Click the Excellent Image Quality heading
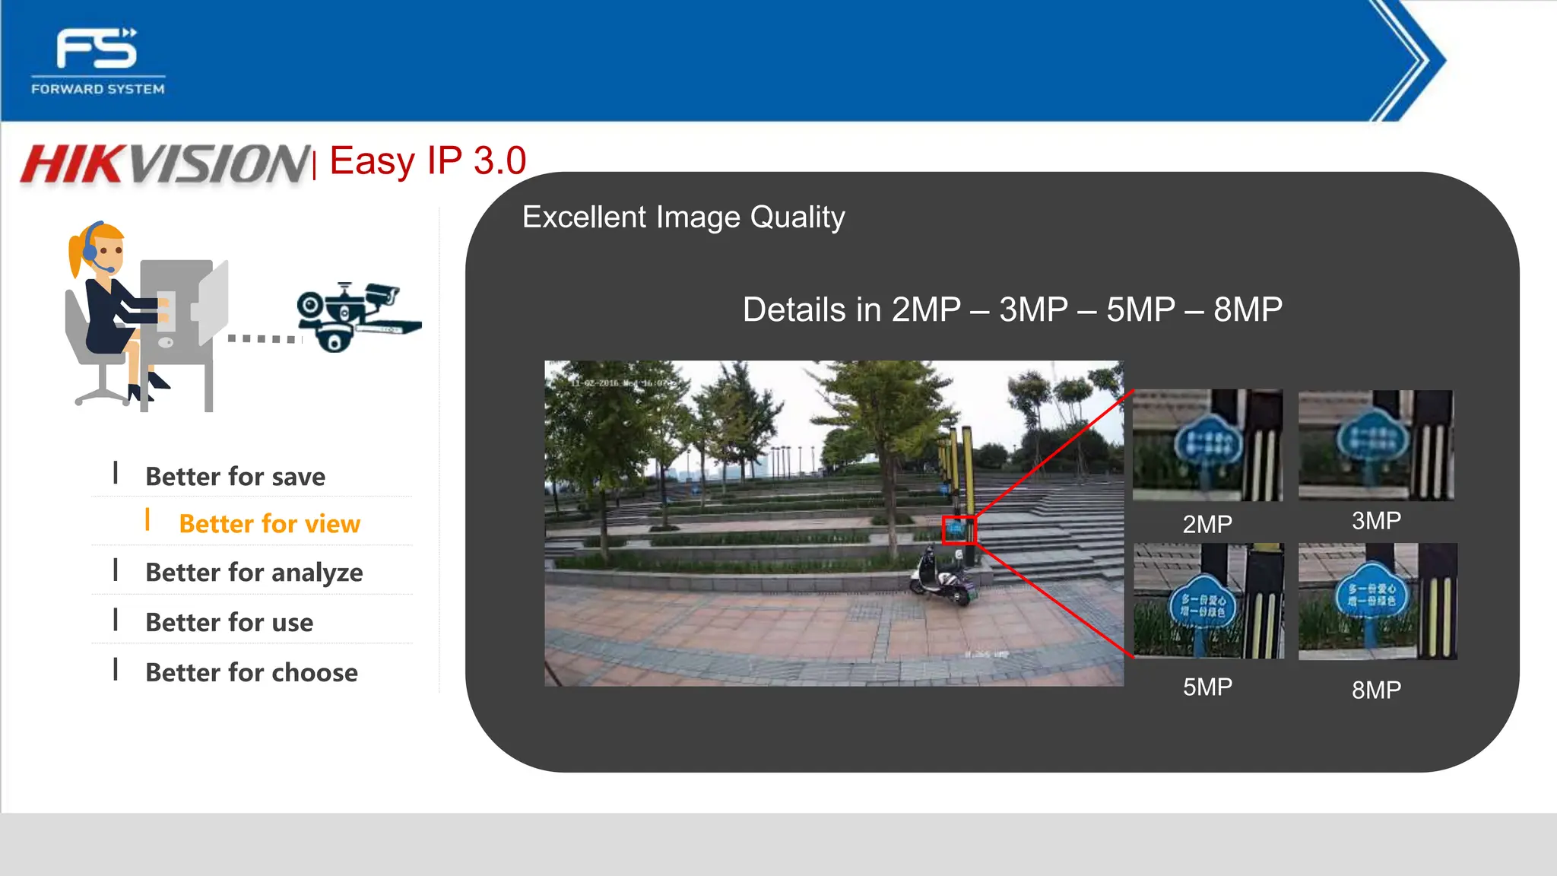The image size is (1557, 876). 683,217
